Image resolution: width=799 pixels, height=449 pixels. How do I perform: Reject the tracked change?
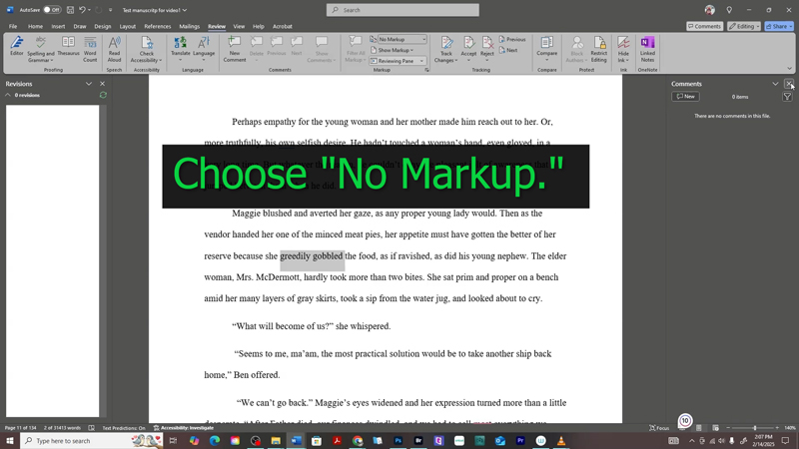tap(487, 49)
